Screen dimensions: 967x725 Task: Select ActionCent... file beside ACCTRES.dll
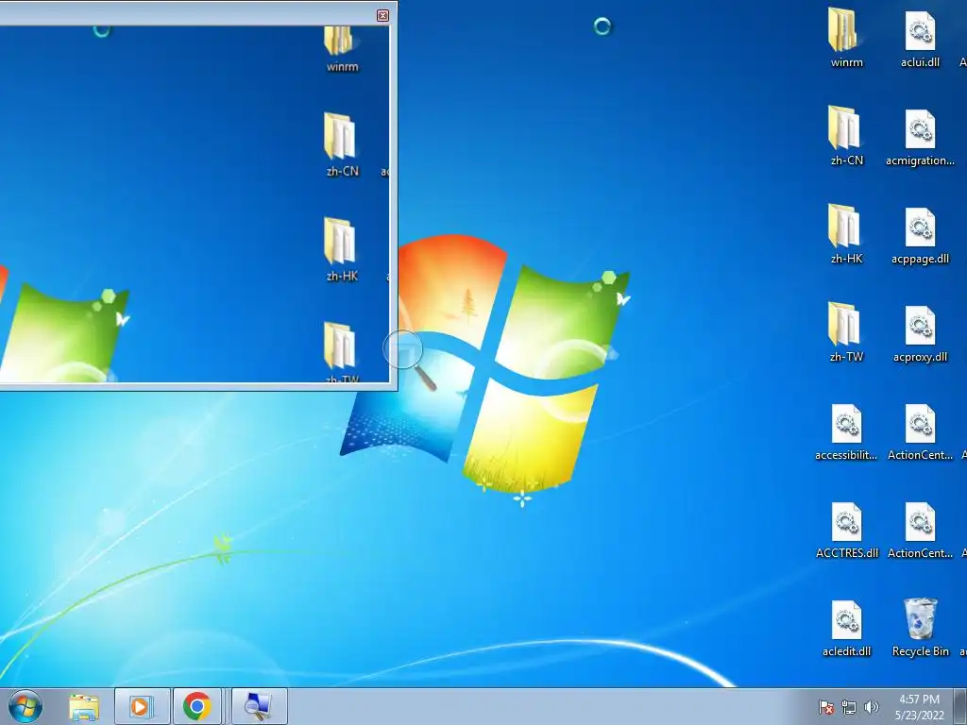[x=920, y=531]
